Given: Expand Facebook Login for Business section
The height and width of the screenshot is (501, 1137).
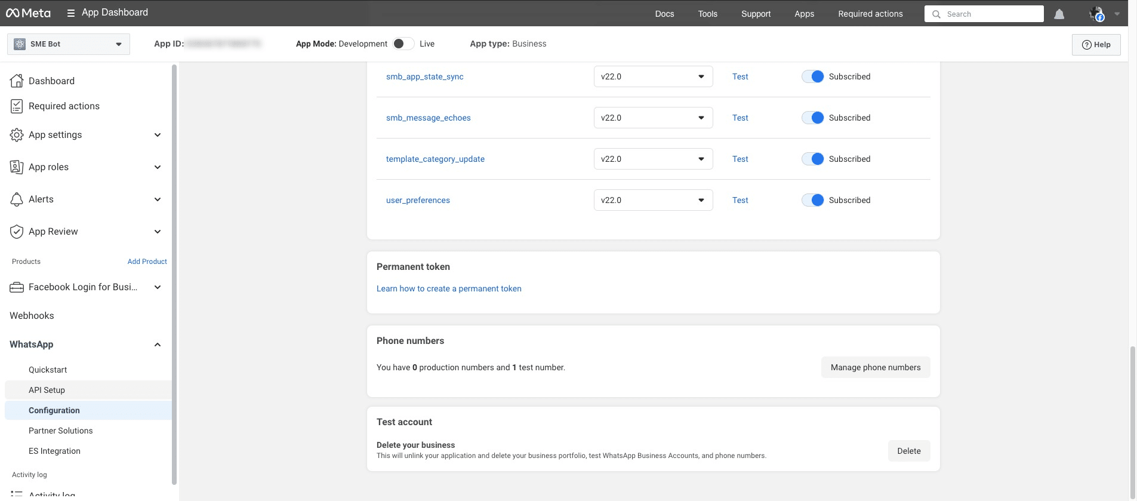Looking at the screenshot, I should tap(158, 287).
